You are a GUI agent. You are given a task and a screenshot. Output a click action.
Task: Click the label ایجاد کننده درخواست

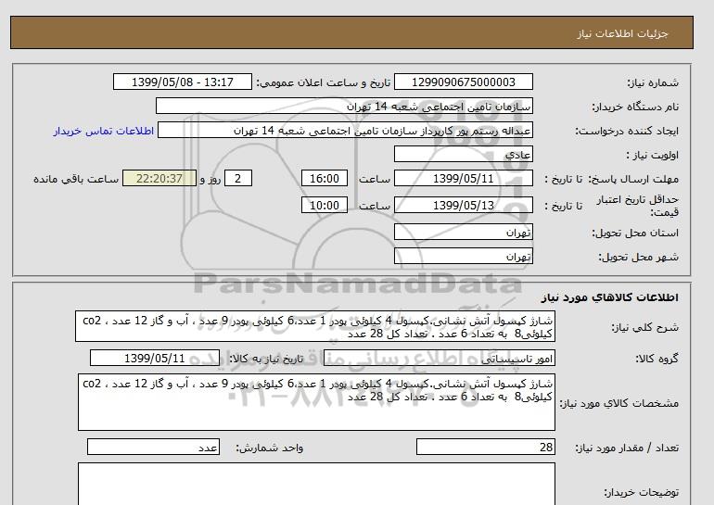click(627, 131)
